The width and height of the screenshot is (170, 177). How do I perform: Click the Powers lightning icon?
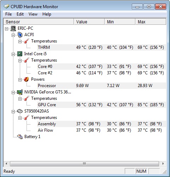tap(27, 79)
